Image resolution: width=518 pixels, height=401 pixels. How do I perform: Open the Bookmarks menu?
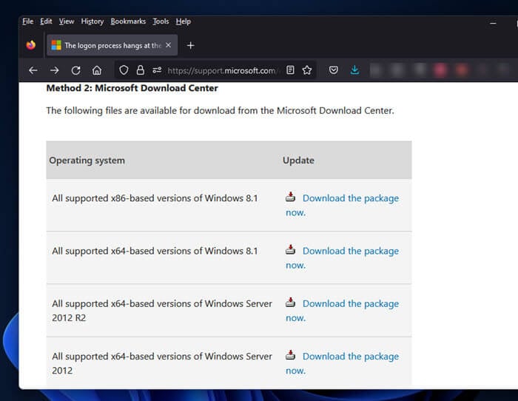click(x=128, y=21)
